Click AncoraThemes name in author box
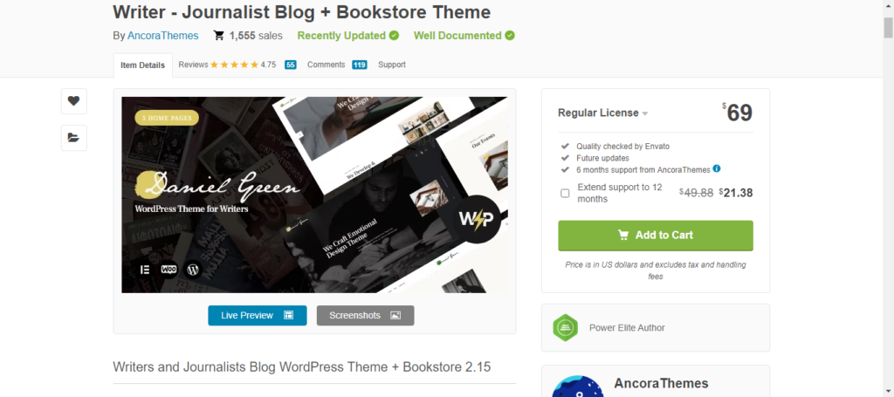 (662, 383)
